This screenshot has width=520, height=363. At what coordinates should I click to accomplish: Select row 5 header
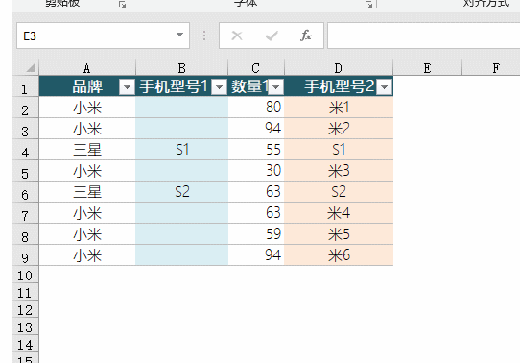(25, 171)
